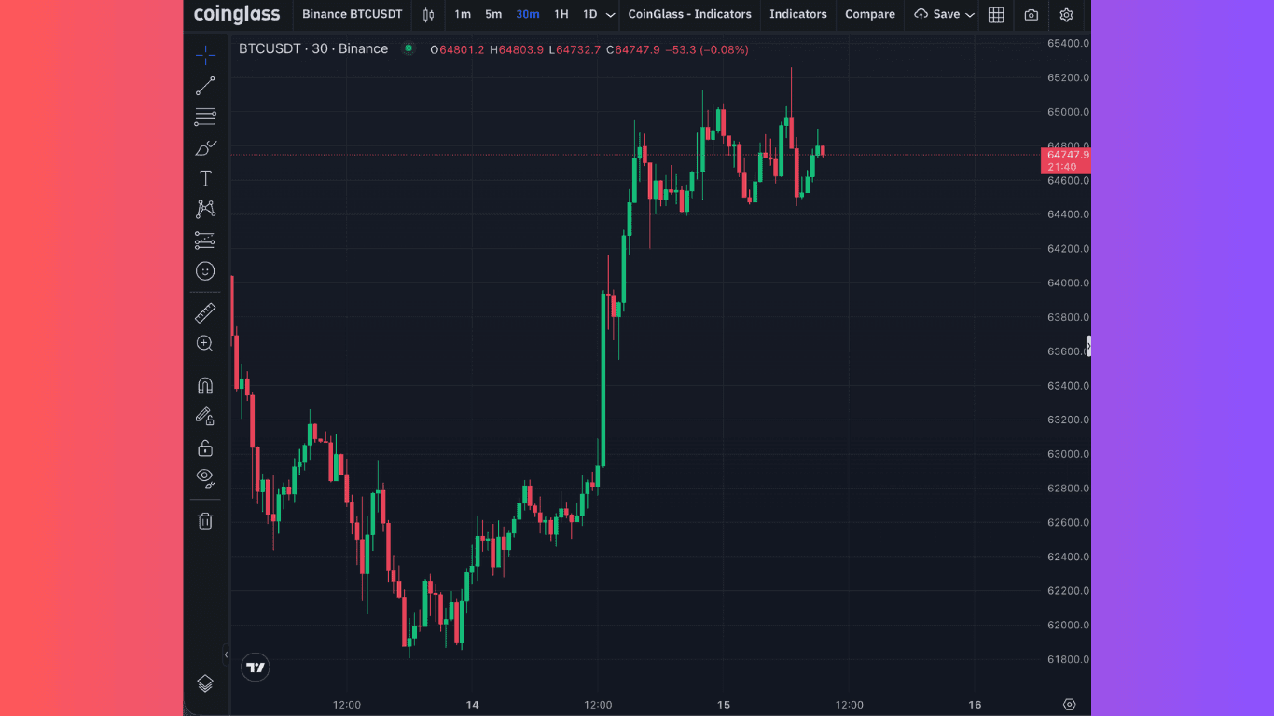Select the crosshair cursor tool

point(205,55)
